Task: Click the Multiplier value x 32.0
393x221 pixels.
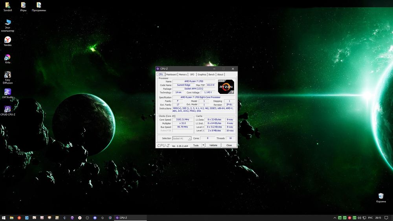Action: coord(182,123)
